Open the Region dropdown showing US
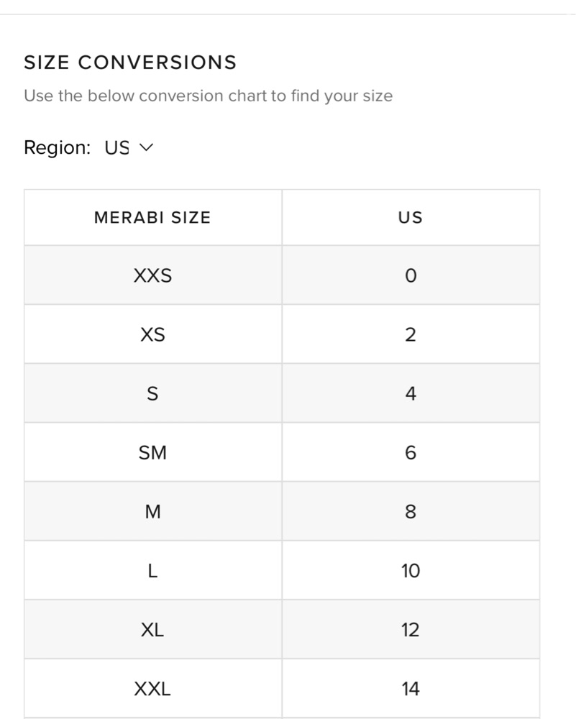576x719 pixels. click(129, 147)
